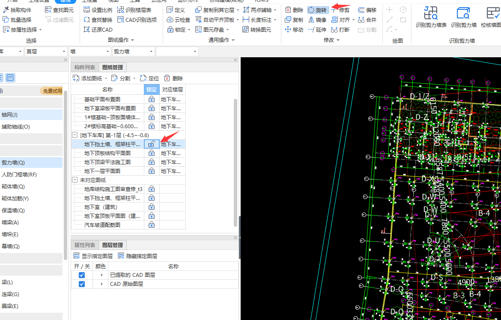Switch to the 属性列表 tab
This screenshot has width=501, height=320.
tap(85, 245)
